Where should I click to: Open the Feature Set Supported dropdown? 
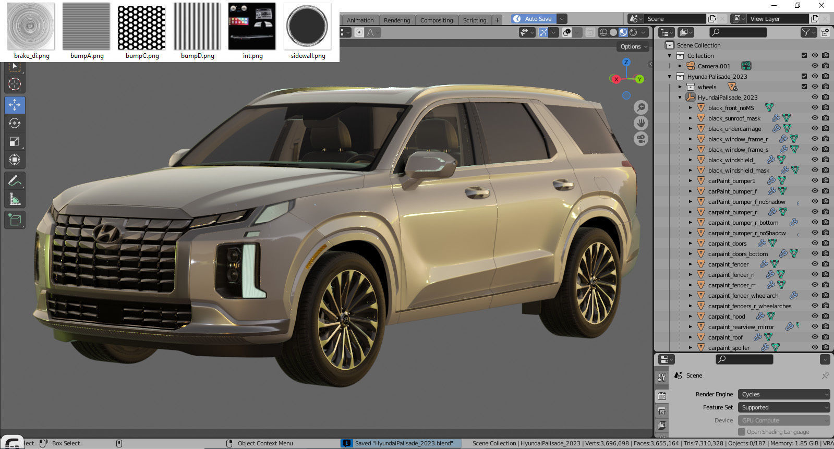(784, 407)
